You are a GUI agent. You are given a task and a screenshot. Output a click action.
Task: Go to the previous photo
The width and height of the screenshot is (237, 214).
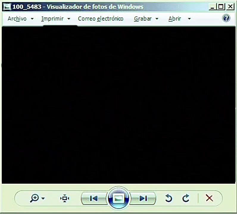click(x=93, y=199)
